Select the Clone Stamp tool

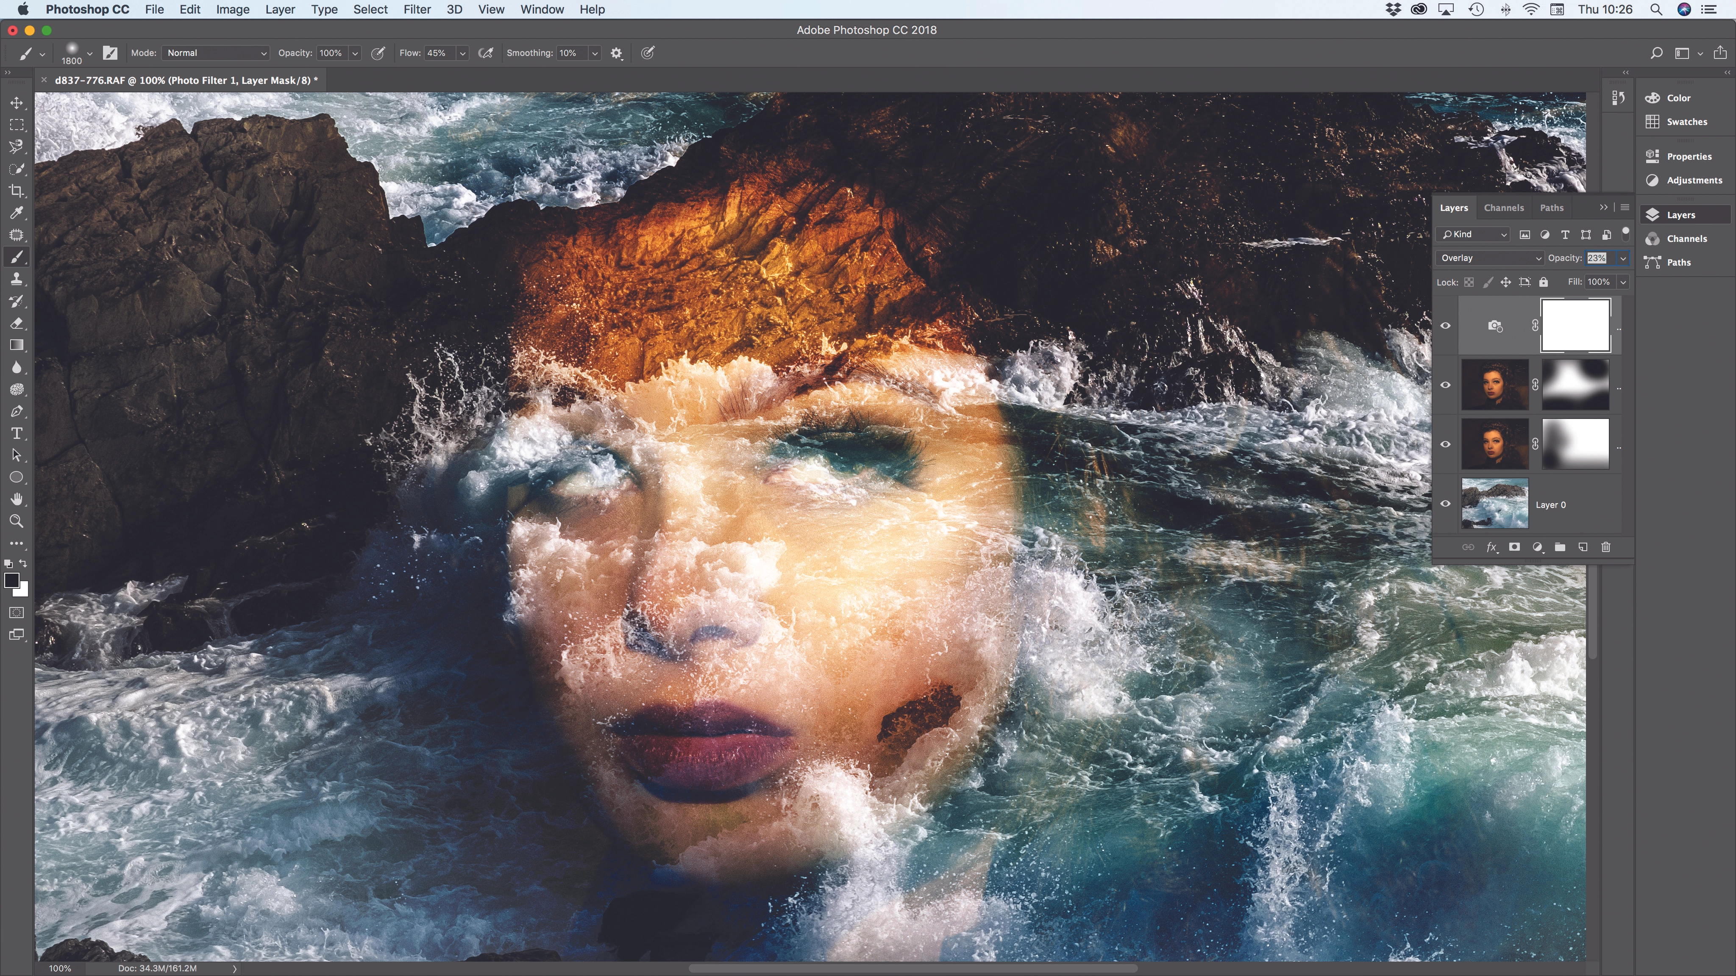pos(17,279)
